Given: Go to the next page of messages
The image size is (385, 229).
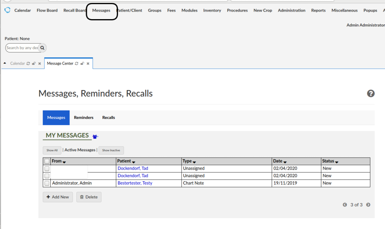Looking at the screenshot, I should [x=368, y=205].
